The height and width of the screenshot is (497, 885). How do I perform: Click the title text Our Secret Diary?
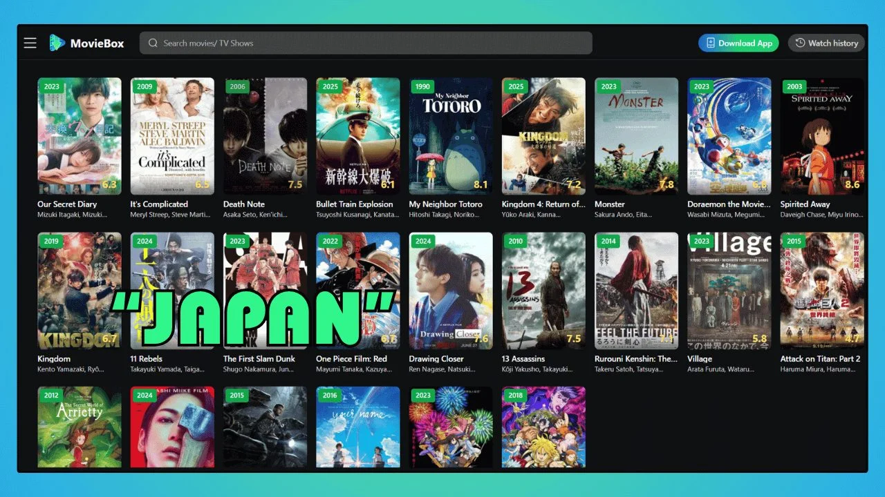pyautogui.click(x=67, y=204)
